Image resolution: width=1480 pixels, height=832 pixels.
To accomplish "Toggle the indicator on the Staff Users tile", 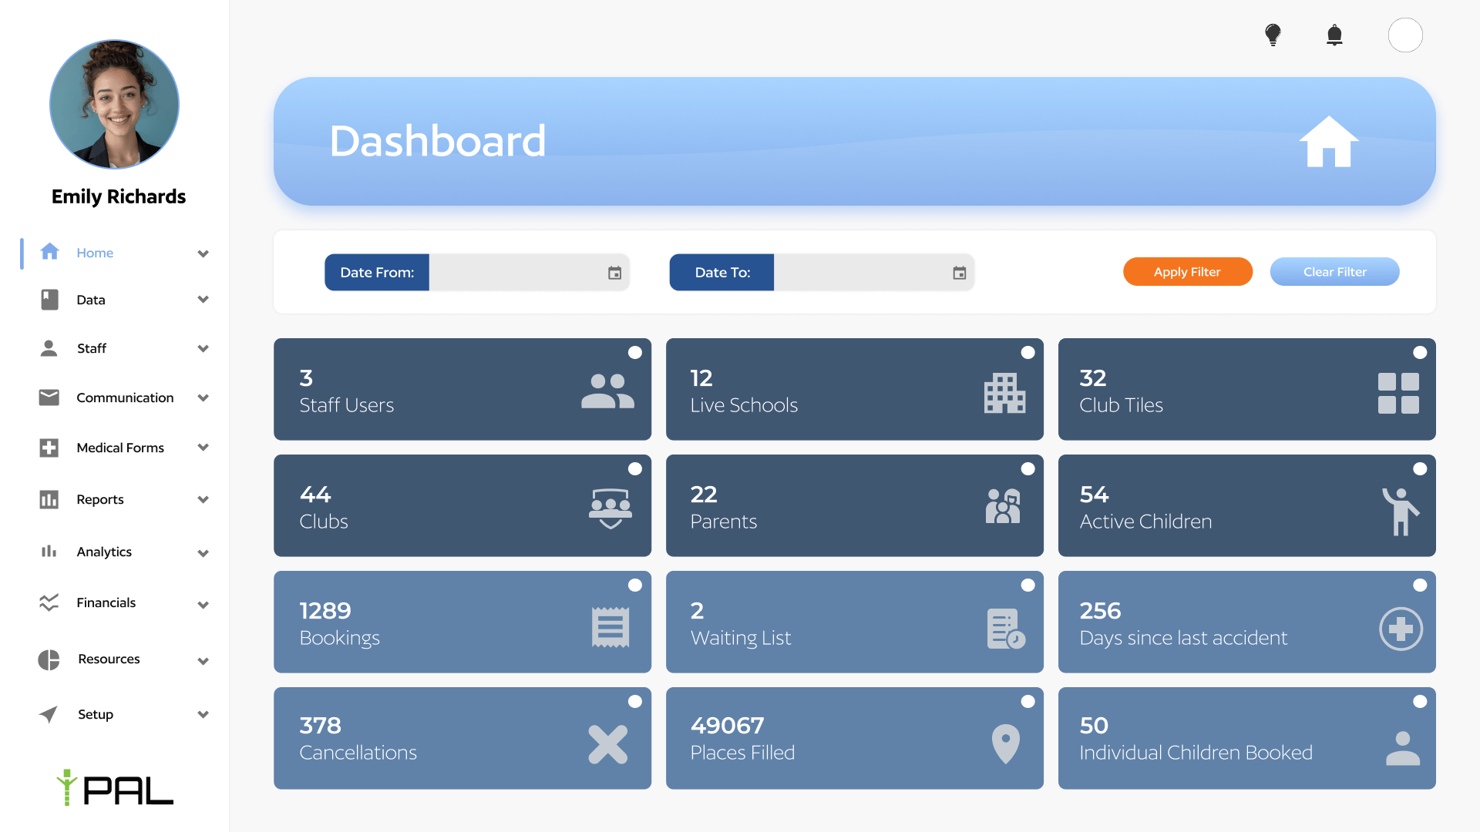I will click(634, 352).
